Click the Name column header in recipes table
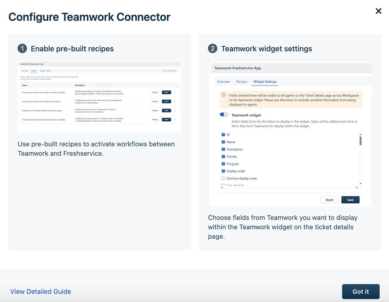The image size is (389, 302). tap(25, 85)
